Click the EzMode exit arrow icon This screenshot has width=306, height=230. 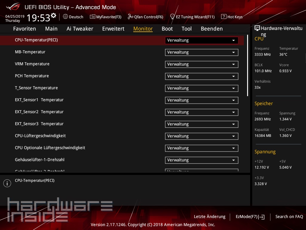click(261, 217)
